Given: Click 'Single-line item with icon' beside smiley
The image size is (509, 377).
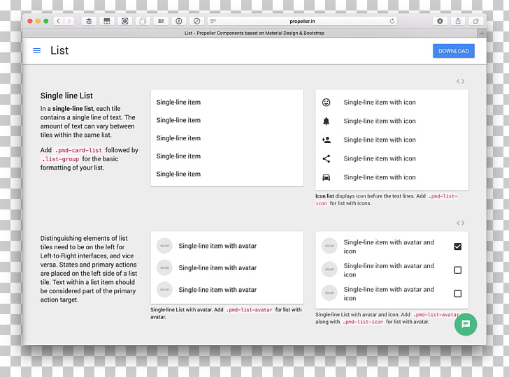Looking at the screenshot, I should (380, 103).
